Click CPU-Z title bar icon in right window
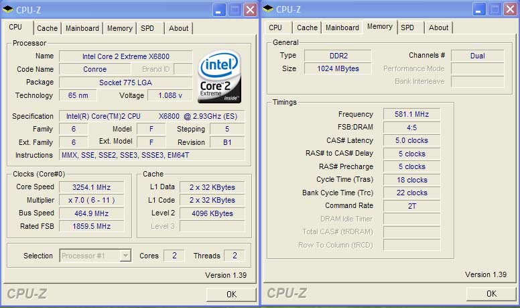 (267, 9)
